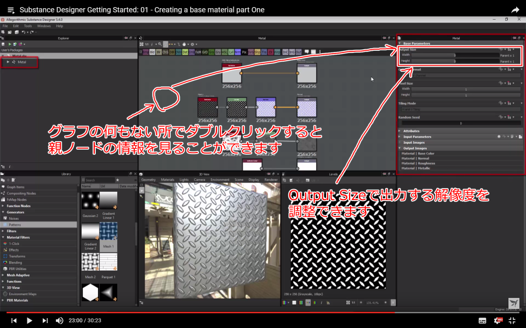The height and width of the screenshot is (328, 526).
Task: Open the Help menu
Action: 59,26
